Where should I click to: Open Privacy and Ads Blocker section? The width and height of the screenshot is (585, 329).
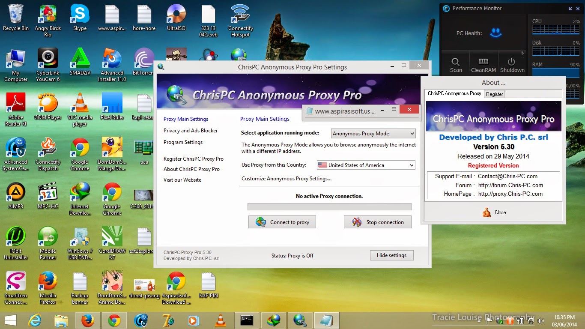pos(191,131)
